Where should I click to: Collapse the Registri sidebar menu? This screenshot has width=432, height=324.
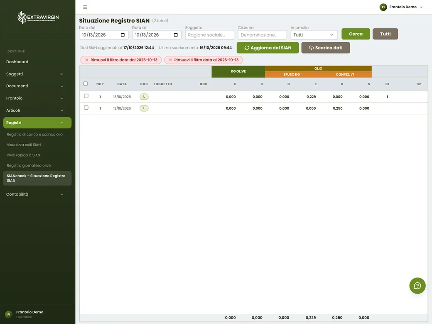point(37,123)
